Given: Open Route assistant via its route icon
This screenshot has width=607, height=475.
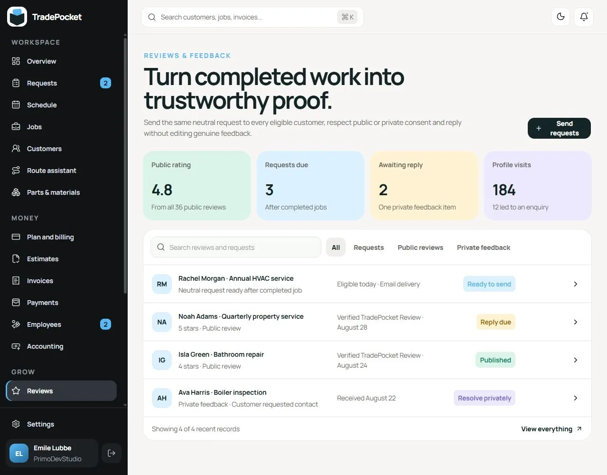Looking at the screenshot, I should (x=16, y=171).
